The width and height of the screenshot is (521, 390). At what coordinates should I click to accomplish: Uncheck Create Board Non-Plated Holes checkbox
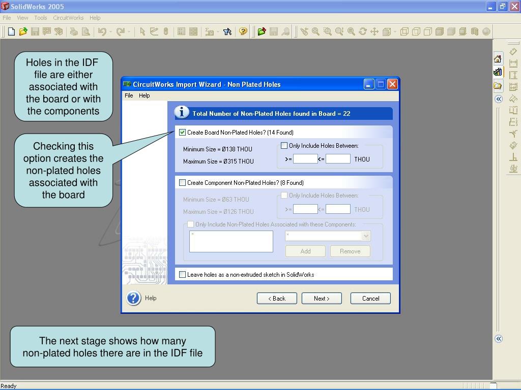pyautogui.click(x=182, y=133)
